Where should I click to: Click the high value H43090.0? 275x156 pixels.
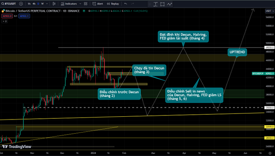105,11
